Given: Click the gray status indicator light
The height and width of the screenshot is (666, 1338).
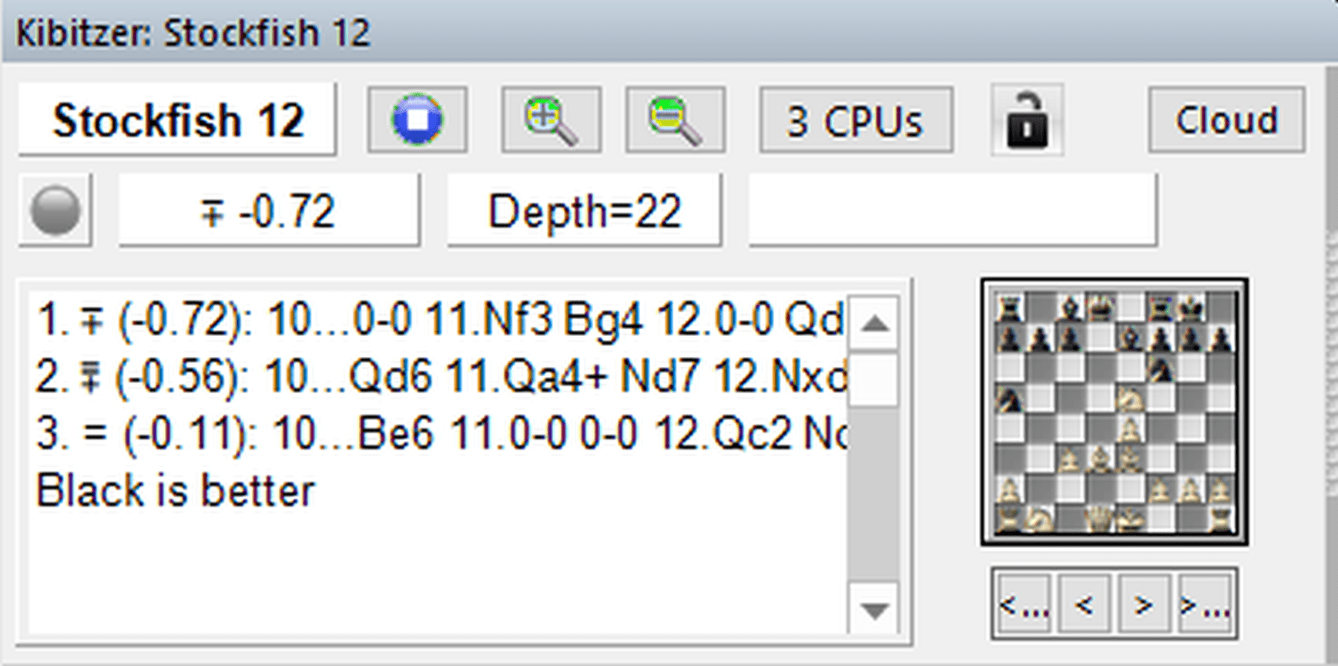Looking at the screenshot, I should pyautogui.click(x=55, y=210).
